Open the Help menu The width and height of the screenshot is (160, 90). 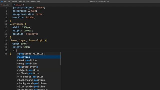pyautogui.click(x=38, y=2)
